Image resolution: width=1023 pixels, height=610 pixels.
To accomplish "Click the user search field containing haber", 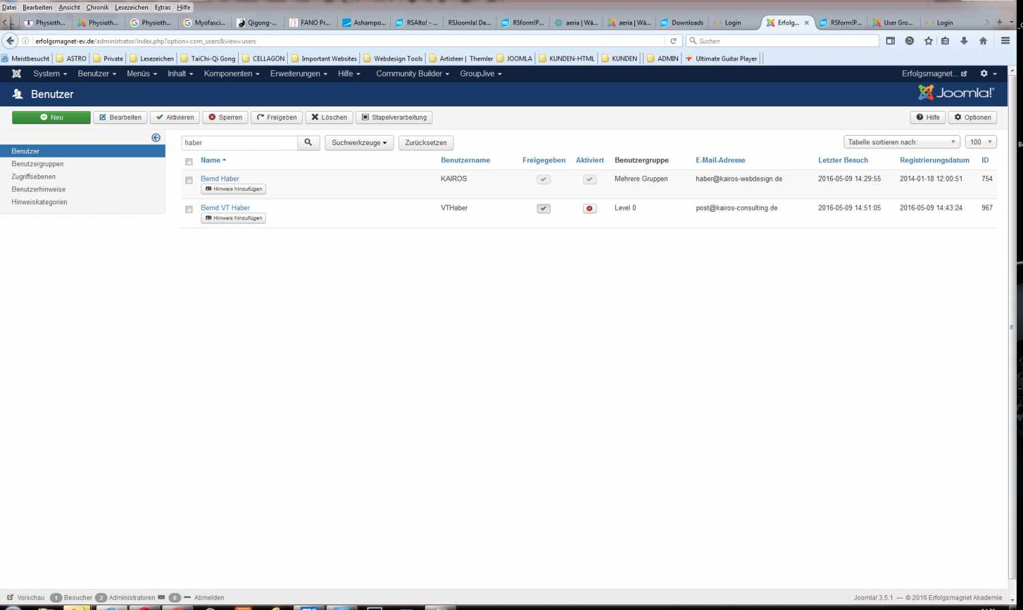I will click(239, 142).
